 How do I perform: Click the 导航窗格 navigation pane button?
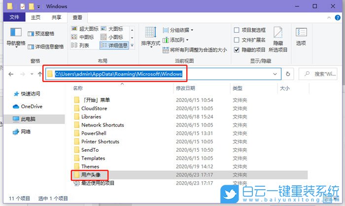(16, 38)
